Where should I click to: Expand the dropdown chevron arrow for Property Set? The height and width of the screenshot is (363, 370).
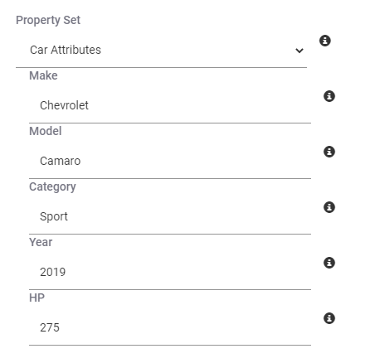click(299, 51)
